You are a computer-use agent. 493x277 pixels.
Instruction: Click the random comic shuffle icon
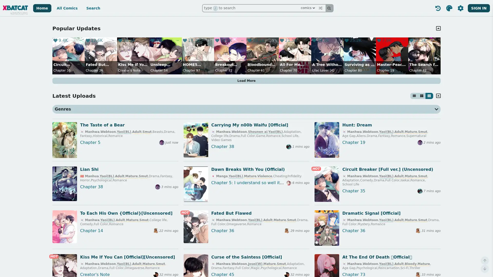320,8
